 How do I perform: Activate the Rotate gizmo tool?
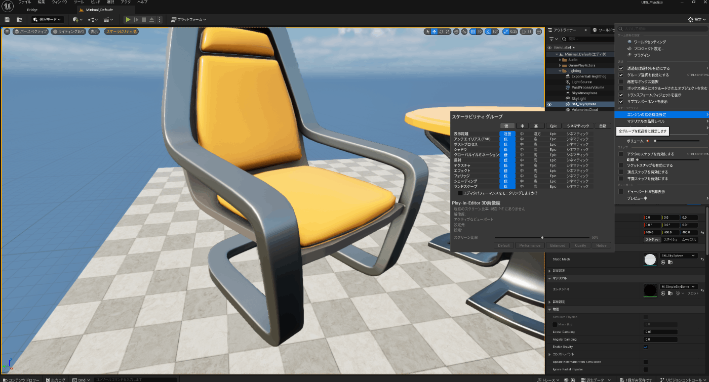point(441,31)
